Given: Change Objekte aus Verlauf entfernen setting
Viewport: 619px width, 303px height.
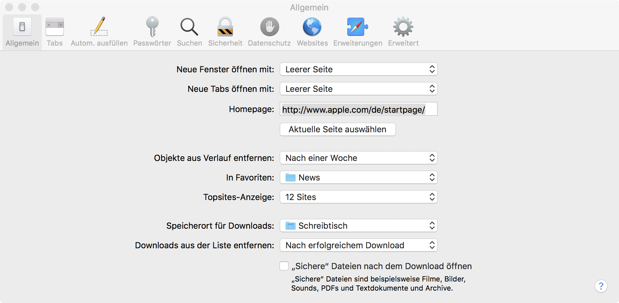Looking at the screenshot, I should (358, 158).
